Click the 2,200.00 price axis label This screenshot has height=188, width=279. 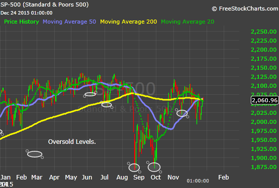point(264,50)
